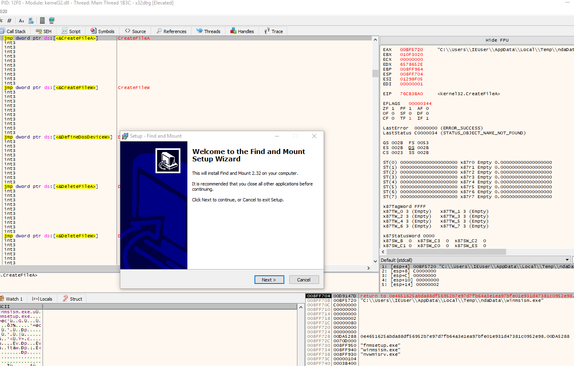
Task: Select ESP register value 008FF704
Action: 412,74
